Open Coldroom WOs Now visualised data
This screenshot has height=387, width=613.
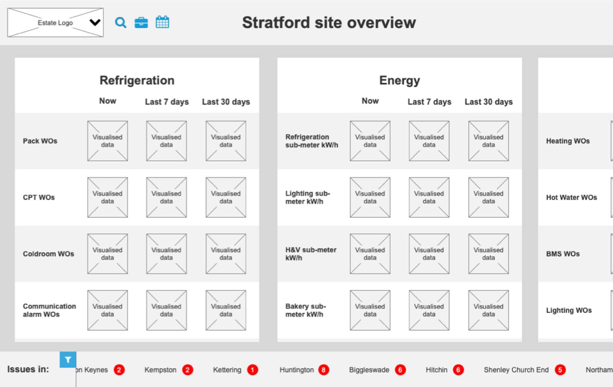click(108, 254)
